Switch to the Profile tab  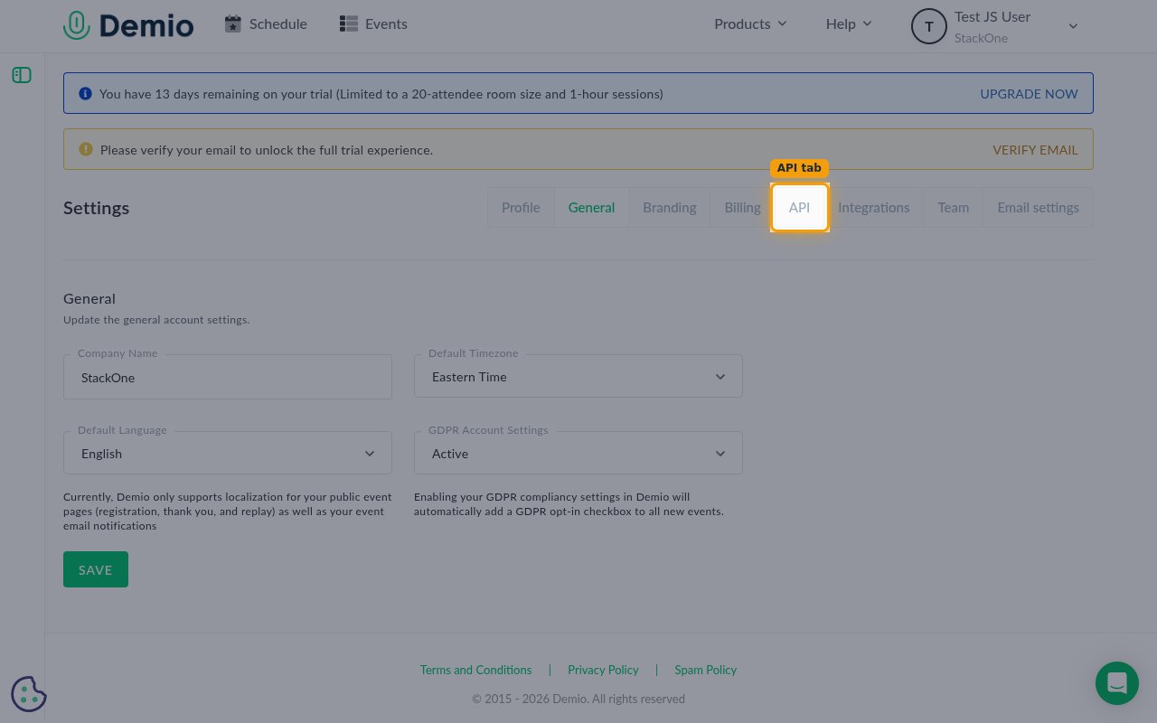click(x=521, y=207)
